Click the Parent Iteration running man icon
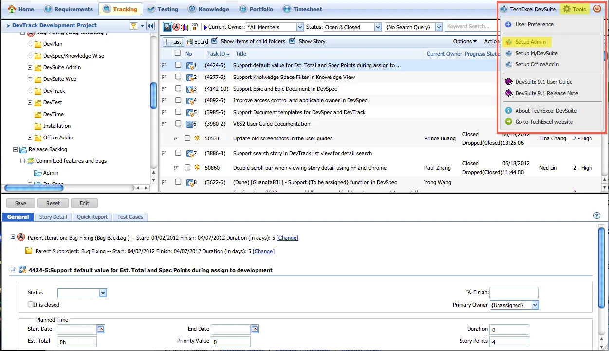Viewport: 609px width, 351px height. [21, 237]
